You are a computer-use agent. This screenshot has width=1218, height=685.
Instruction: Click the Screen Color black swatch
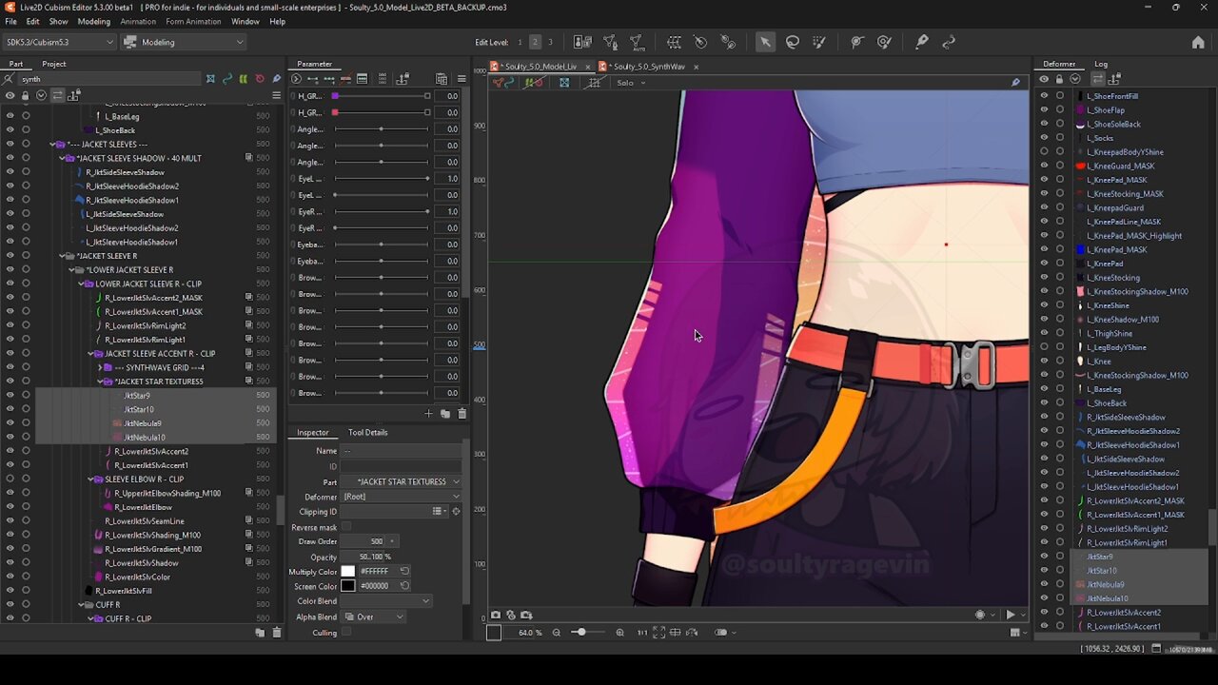[348, 586]
